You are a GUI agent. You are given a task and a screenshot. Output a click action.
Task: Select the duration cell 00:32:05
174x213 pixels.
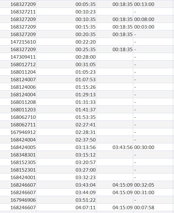(153, 185)
